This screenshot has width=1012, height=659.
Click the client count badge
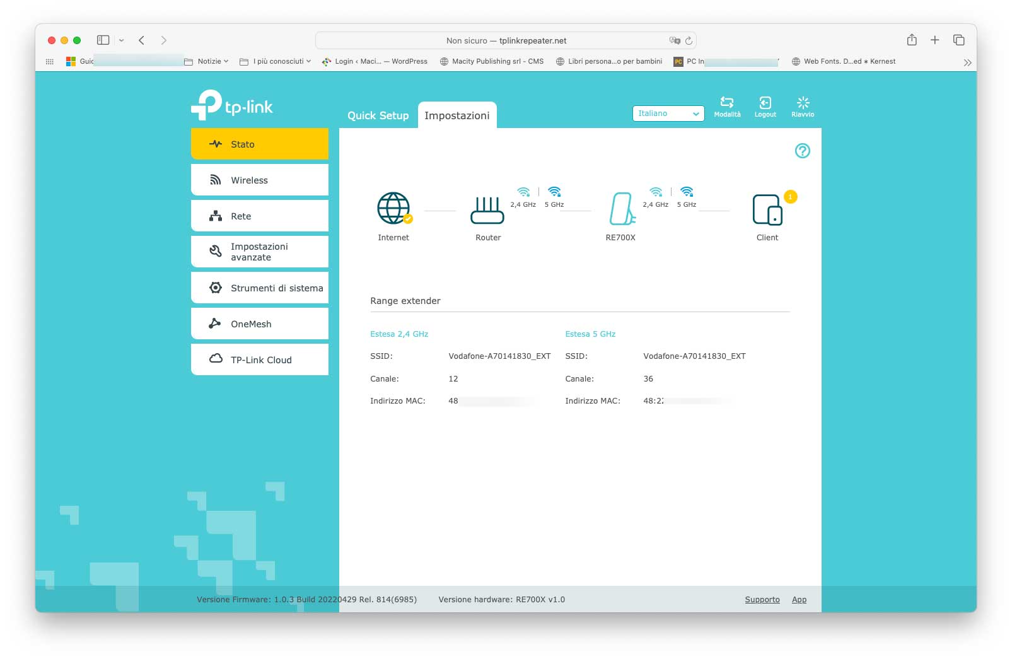(790, 197)
